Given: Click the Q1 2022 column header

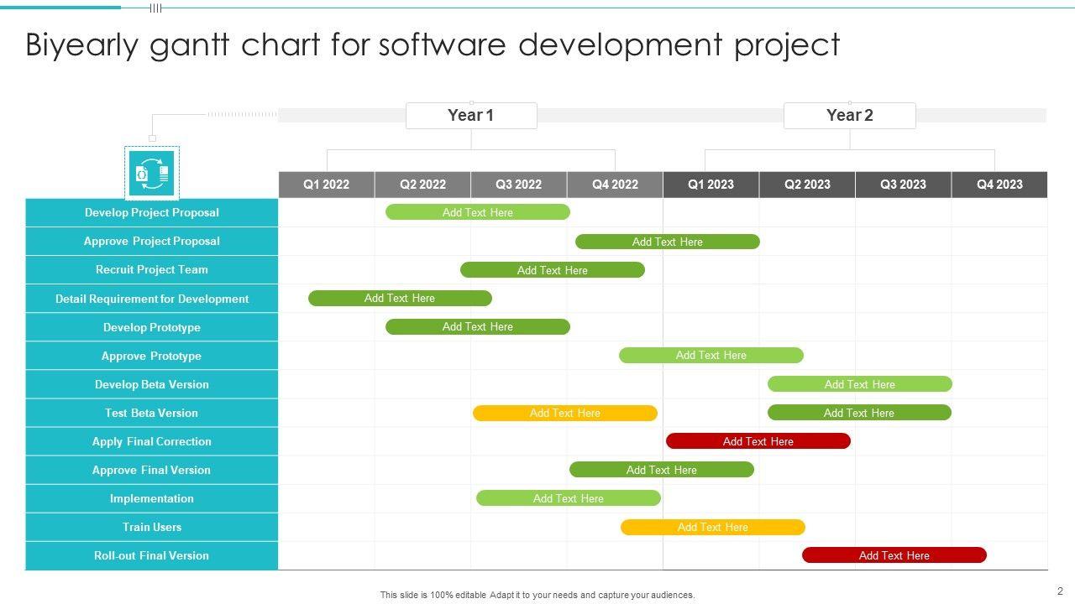Looking at the screenshot, I should tap(326, 185).
